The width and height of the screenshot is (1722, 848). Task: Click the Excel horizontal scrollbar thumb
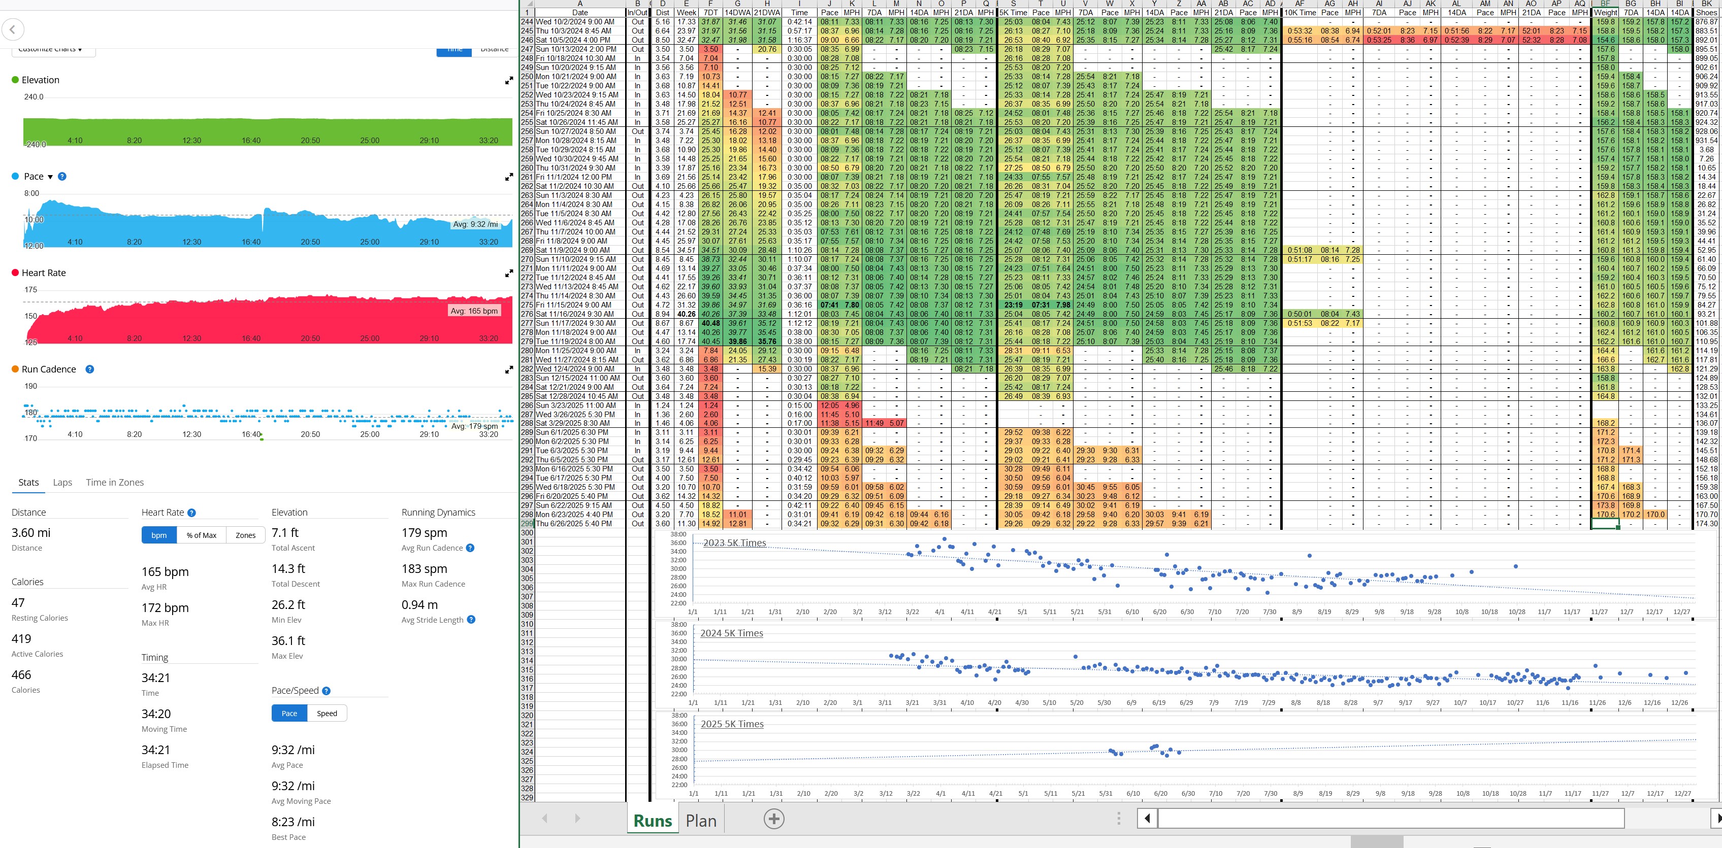point(1392,819)
